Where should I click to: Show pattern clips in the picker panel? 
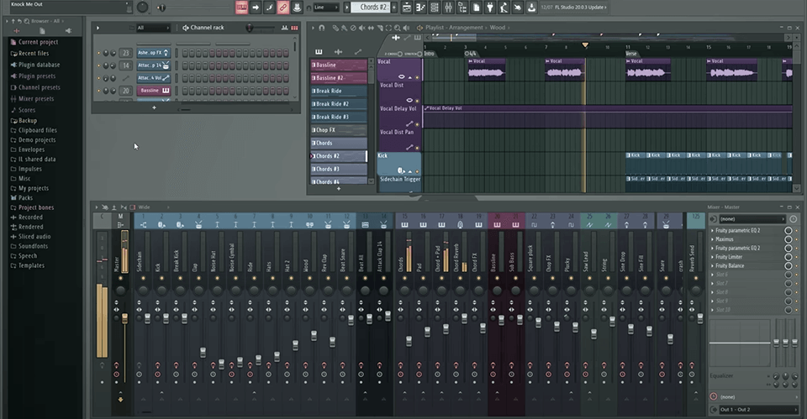coord(319,51)
